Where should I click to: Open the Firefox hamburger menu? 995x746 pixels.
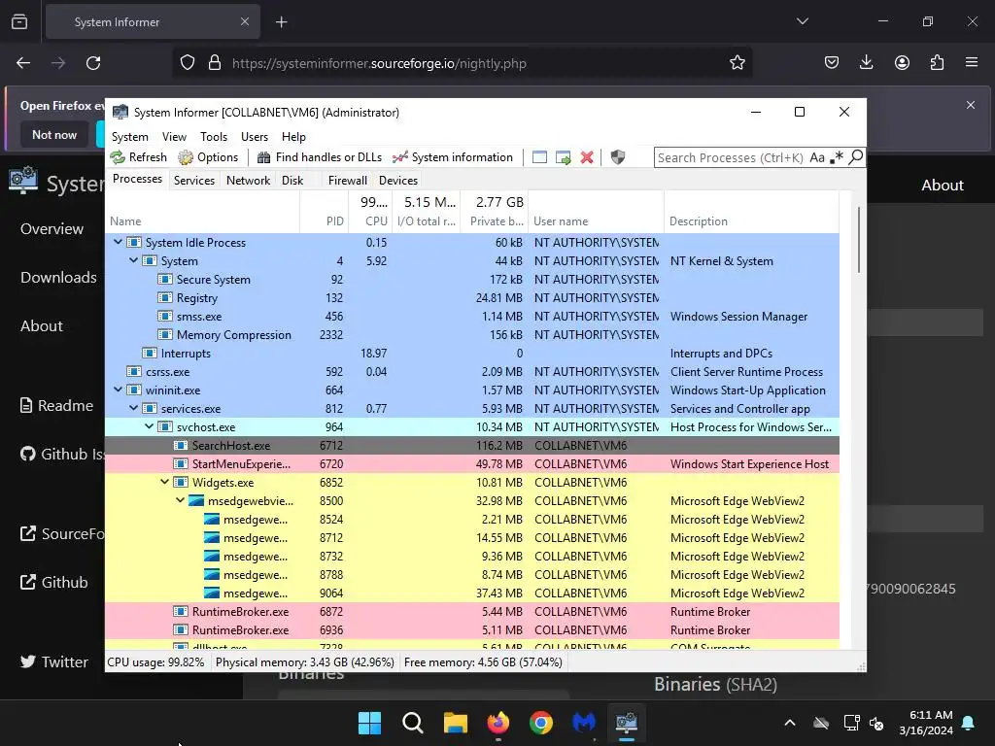click(x=972, y=62)
